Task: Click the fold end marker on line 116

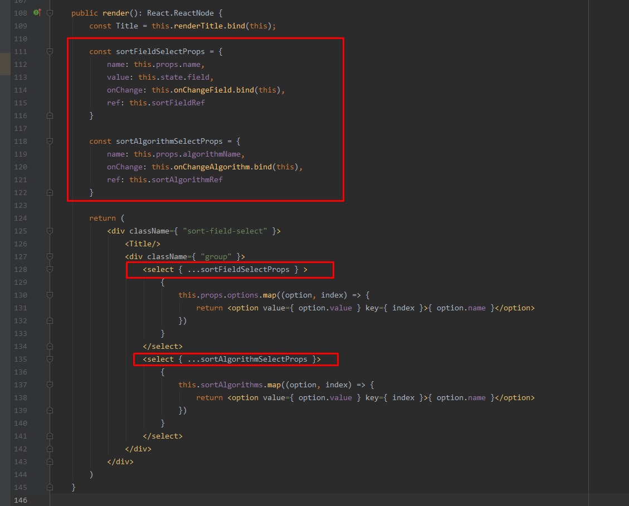Action: 50,115
